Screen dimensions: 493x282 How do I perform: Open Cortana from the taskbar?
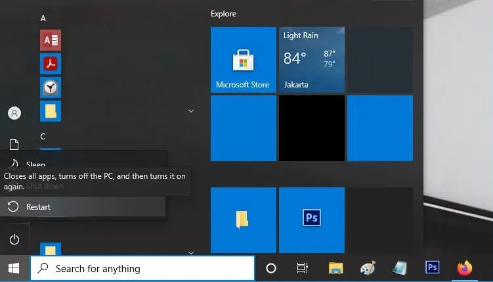[x=271, y=268]
